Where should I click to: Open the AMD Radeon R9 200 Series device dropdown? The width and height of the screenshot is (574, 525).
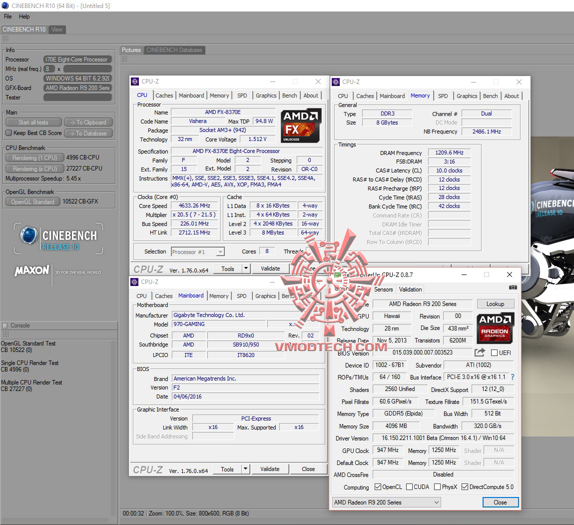[386, 502]
